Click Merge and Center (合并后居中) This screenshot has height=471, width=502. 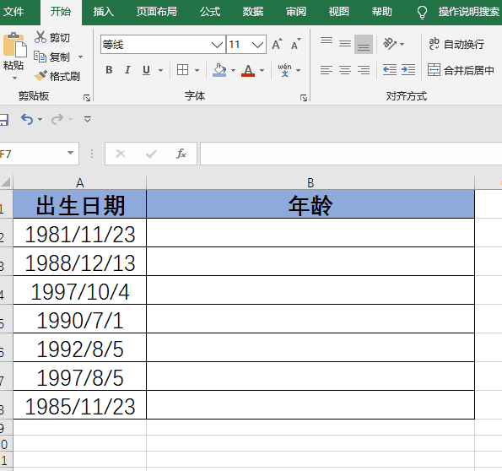461,70
